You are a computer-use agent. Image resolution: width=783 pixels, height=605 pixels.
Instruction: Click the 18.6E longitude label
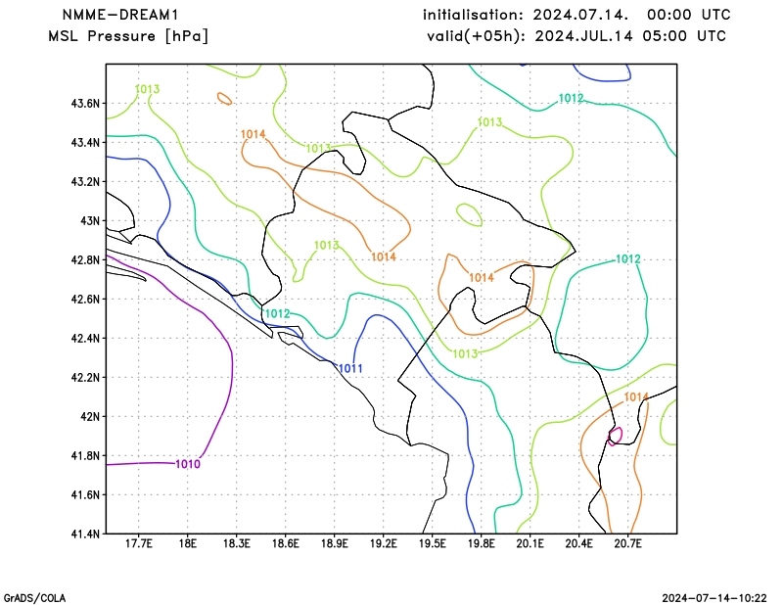[286, 543]
